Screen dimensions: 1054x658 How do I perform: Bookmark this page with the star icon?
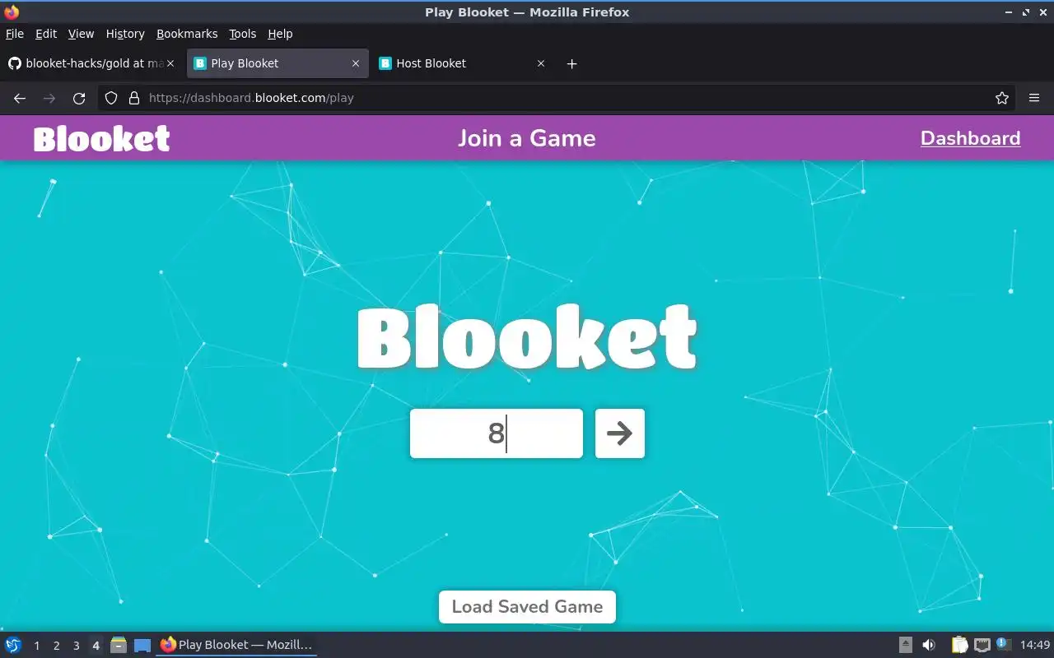click(x=1002, y=98)
